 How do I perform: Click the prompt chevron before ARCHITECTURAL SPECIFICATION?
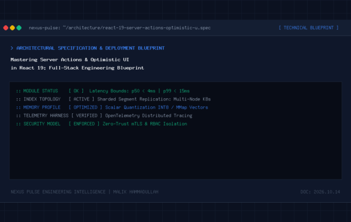tap(12, 48)
